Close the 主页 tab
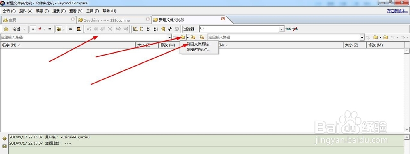The image size is (410, 154). point(73,19)
